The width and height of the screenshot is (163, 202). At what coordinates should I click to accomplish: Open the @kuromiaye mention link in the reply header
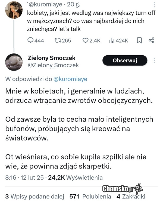click(70, 79)
